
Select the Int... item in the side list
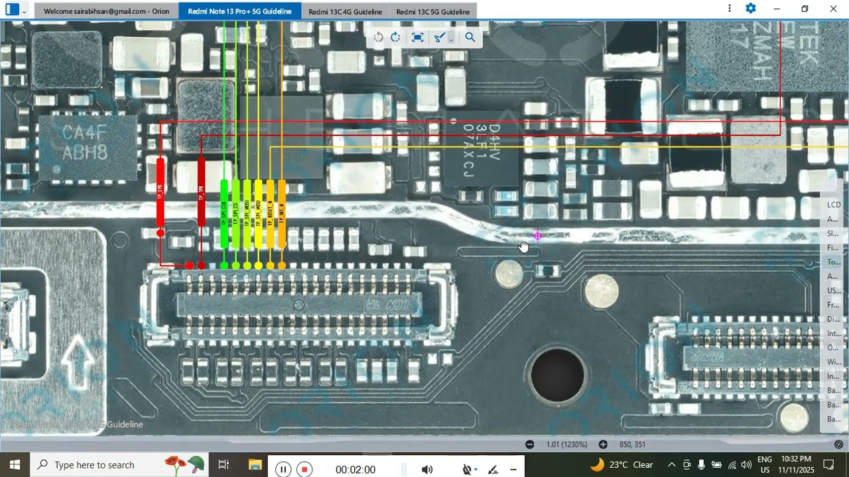834,333
